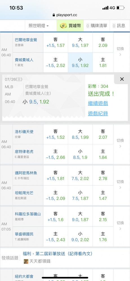Open the 照世明燈 user dropdown
This screenshot has width=130, height=281.
point(39,26)
